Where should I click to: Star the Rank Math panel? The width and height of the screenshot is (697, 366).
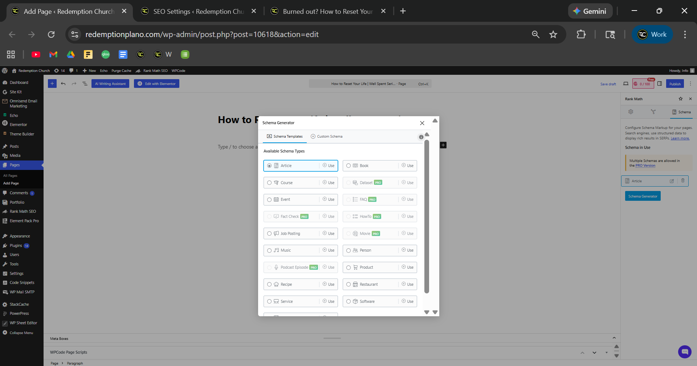coord(680,99)
